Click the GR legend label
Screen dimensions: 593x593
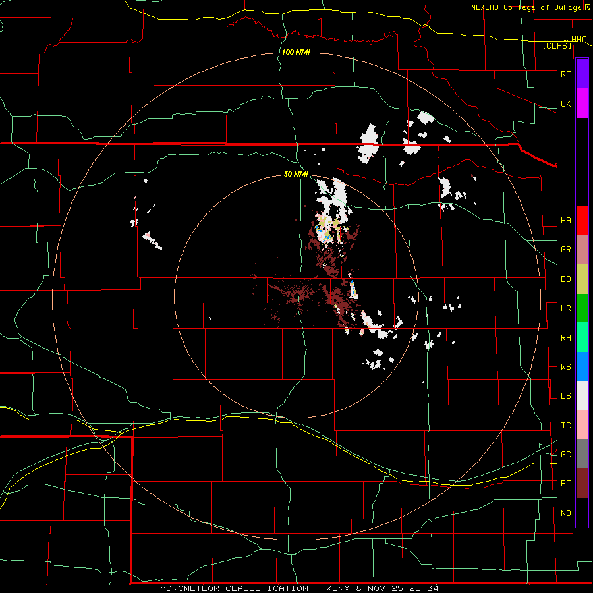coord(565,250)
